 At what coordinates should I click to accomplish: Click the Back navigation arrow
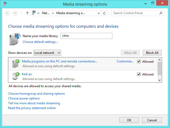pos(7,13)
